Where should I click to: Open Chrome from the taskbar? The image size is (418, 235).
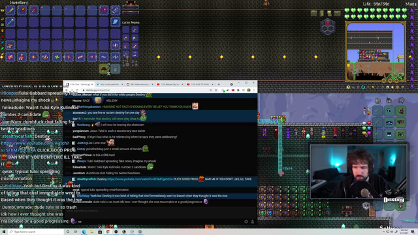pyautogui.click(x=108, y=232)
